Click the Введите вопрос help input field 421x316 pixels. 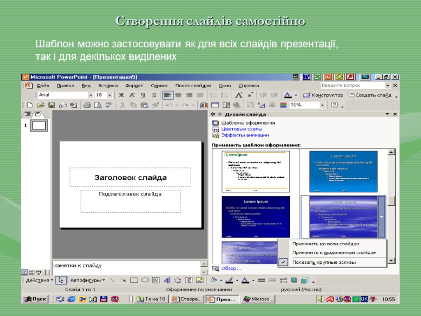pos(352,86)
